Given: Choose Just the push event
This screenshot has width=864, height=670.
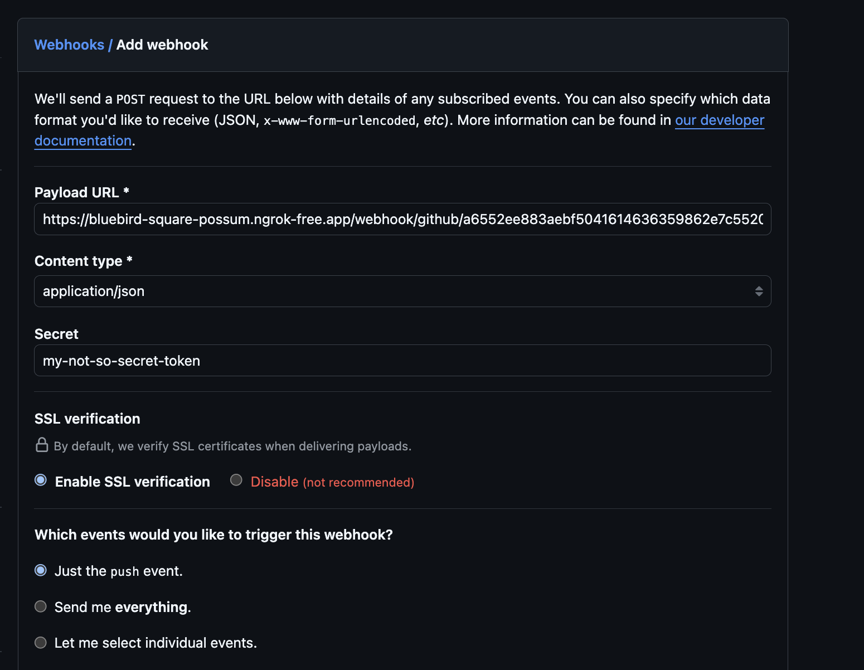Looking at the screenshot, I should coord(40,570).
